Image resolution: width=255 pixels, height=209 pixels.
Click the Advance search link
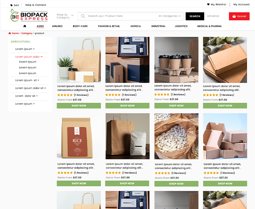213,16
